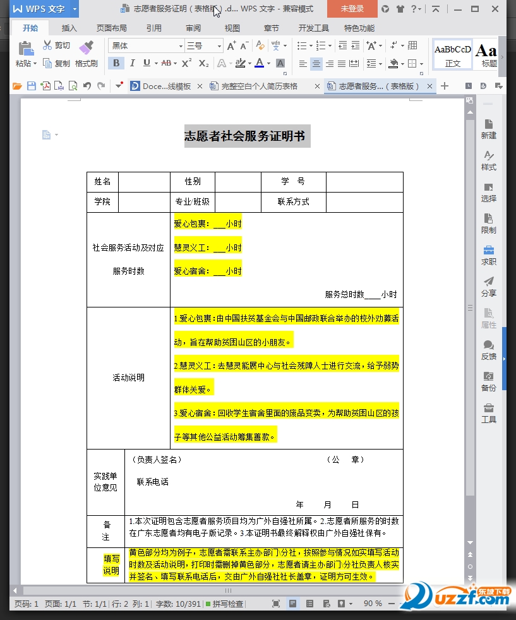Click the Cut (剪切) scissors icon

(47, 45)
